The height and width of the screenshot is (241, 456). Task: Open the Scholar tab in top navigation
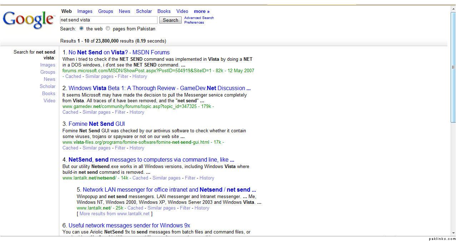tap(144, 11)
